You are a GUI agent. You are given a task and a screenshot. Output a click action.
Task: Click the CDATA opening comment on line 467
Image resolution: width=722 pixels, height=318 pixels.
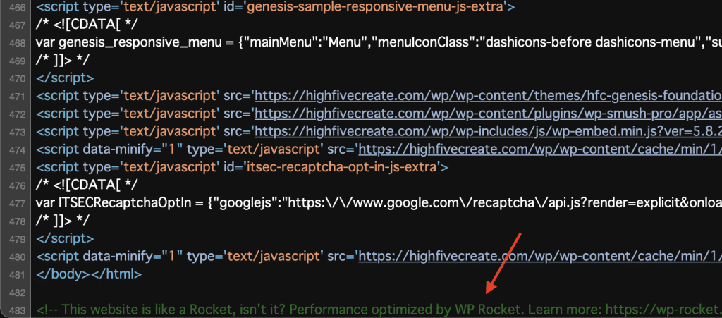coord(87,25)
